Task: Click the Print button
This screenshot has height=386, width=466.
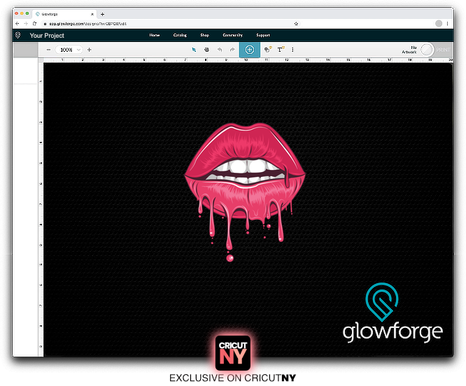Action: point(443,50)
